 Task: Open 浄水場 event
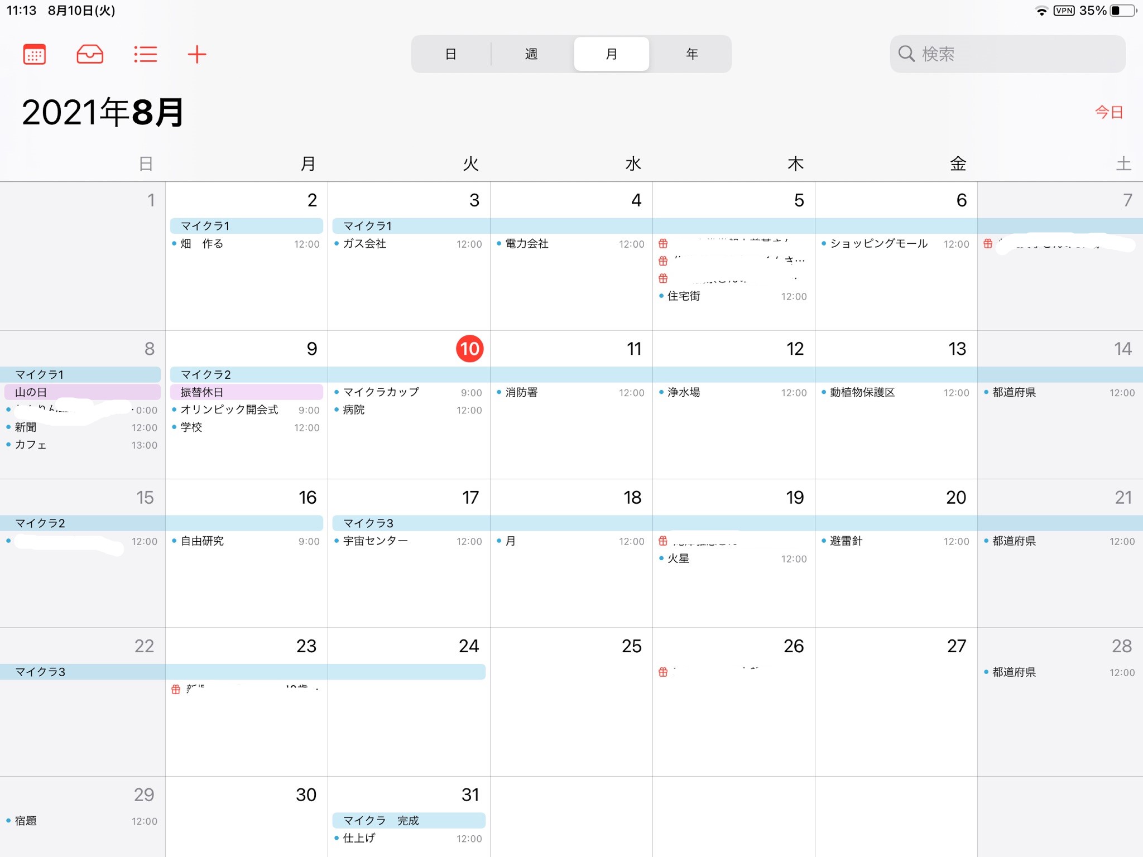[733, 392]
